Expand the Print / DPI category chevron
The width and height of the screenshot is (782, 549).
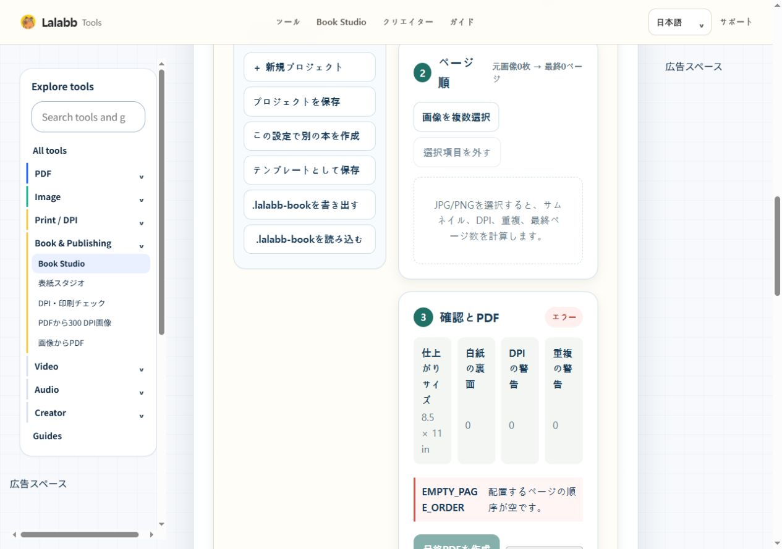141,223
